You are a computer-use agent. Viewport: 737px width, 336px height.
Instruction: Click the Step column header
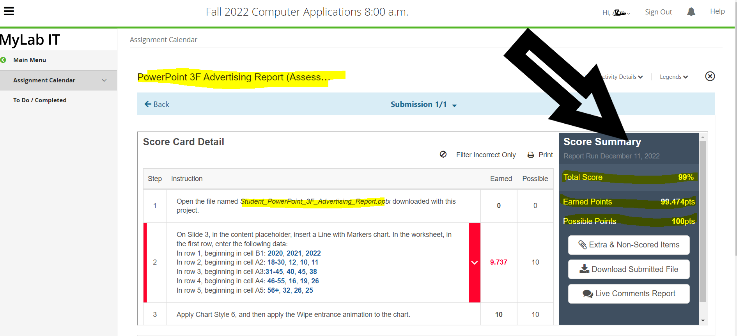click(x=155, y=179)
